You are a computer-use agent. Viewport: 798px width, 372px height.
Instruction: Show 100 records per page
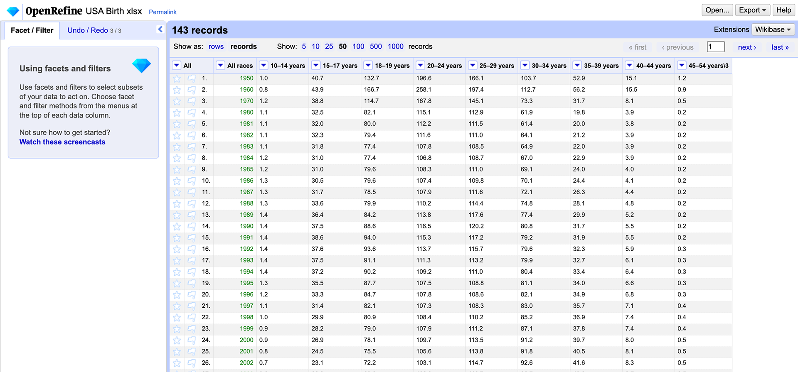tap(358, 46)
